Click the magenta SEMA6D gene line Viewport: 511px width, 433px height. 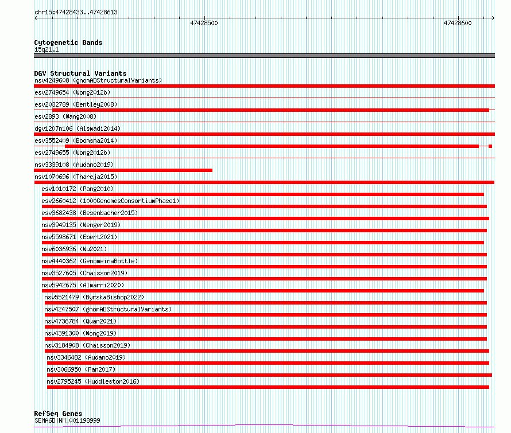pos(264,426)
